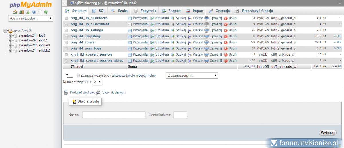This screenshot has height=148, width=344.
Task: Open the Z zaznaczonymi dropdown
Action: point(192,76)
